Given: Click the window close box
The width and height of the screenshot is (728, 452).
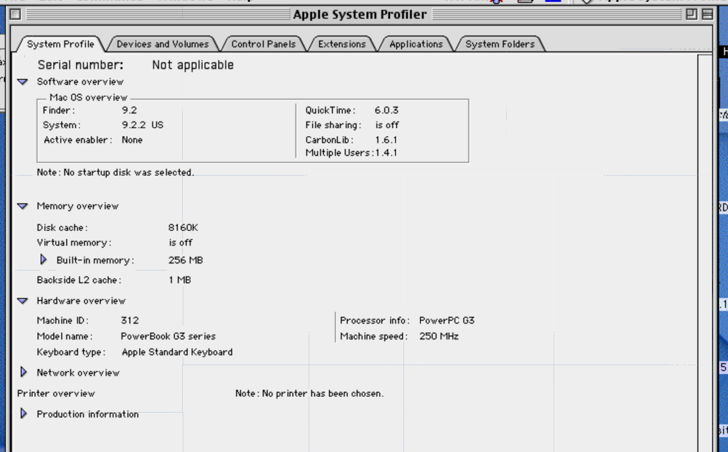Looking at the screenshot, I should point(15,14).
